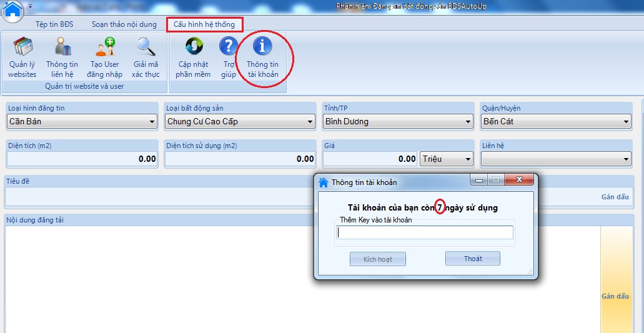Open Loại bất động sản dropdown
This screenshot has height=333, width=644.
pyautogui.click(x=310, y=122)
